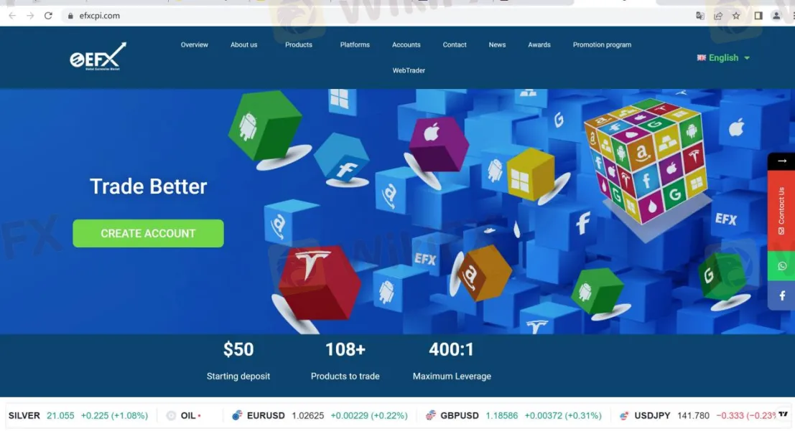795x431 pixels.
Task: Click the black arrow tab on sidebar
Action: (781, 161)
